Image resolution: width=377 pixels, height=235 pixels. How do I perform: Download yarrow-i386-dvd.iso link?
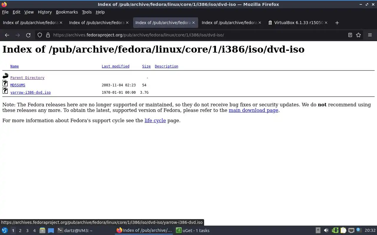[x=30, y=93]
